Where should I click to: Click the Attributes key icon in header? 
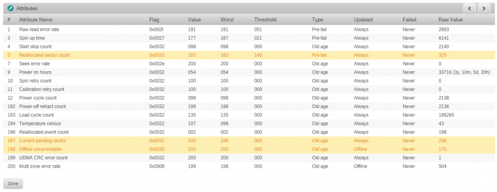[10, 8]
